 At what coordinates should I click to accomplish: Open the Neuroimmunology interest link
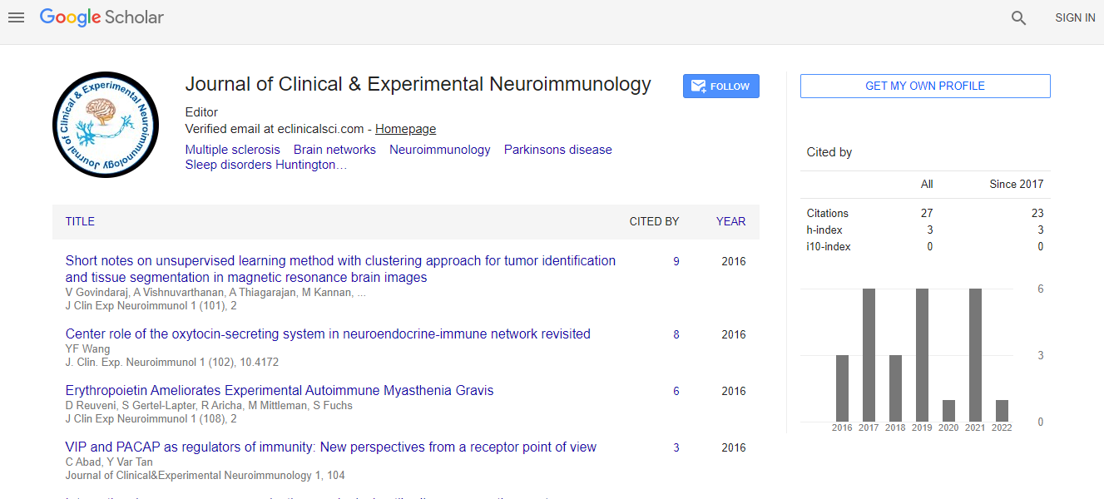[439, 150]
